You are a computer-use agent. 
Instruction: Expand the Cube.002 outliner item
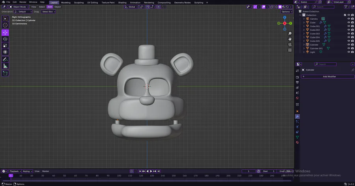(304, 30)
